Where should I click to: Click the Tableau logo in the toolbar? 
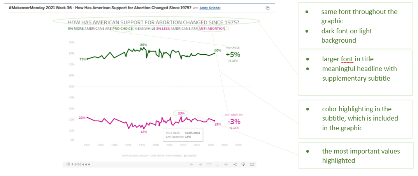pyautogui.click(x=78, y=164)
